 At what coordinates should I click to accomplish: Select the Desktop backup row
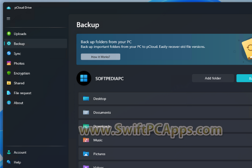click(x=165, y=99)
